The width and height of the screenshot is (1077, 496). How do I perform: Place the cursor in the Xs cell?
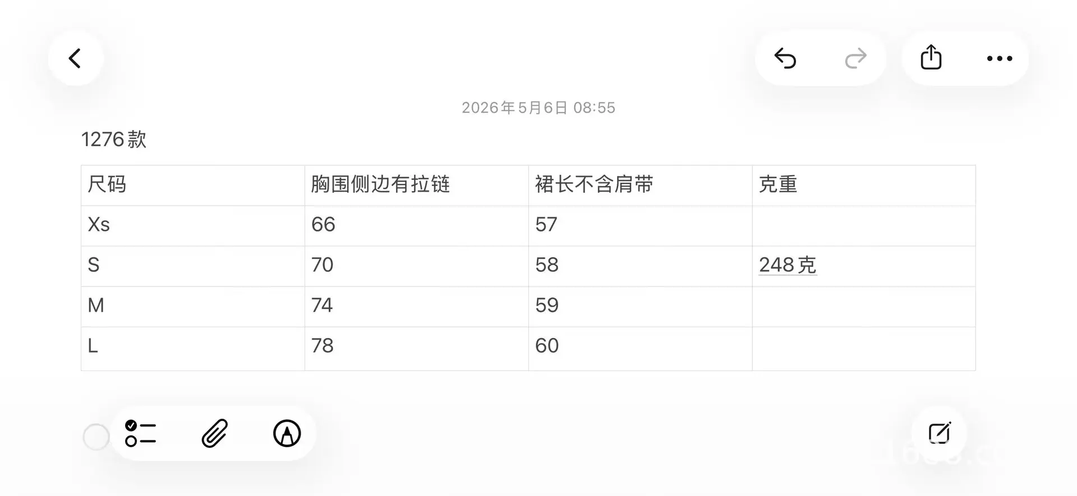193,225
